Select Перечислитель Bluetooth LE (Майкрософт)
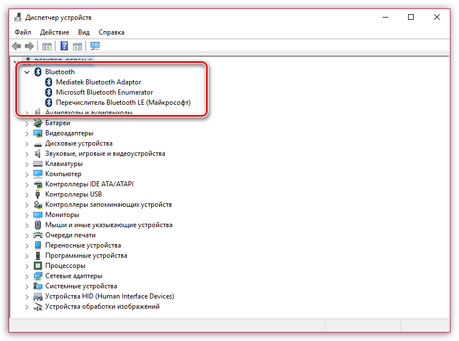This screenshot has width=459, height=341. pos(123,103)
